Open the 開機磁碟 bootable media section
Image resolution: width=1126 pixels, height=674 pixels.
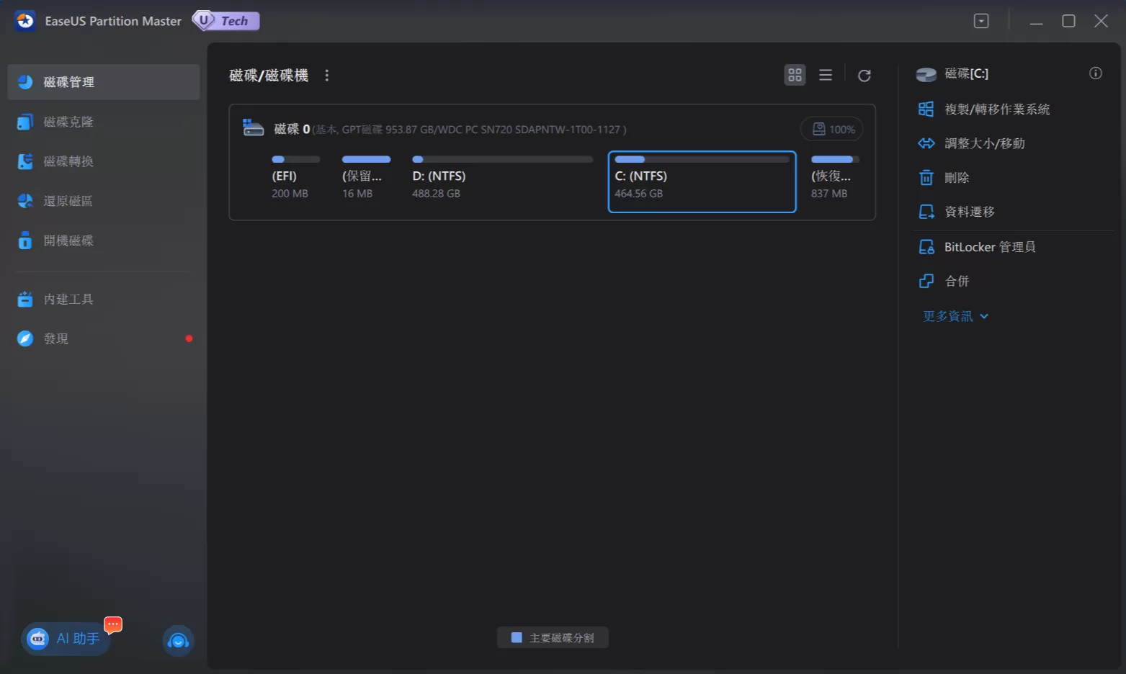pos(68,241)
